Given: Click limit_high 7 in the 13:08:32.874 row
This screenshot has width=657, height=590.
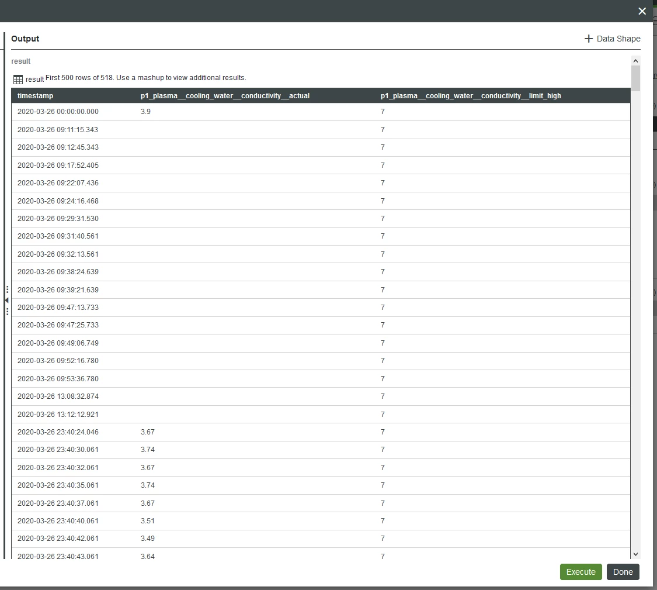Looking at the screenshot, I should pyautogui.click(x=383, y=396).
